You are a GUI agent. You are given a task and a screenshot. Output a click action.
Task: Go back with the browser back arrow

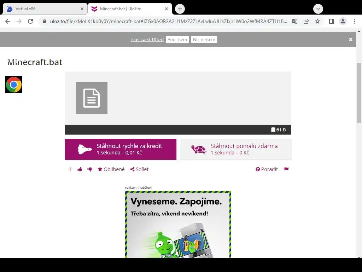pos(8,21)
